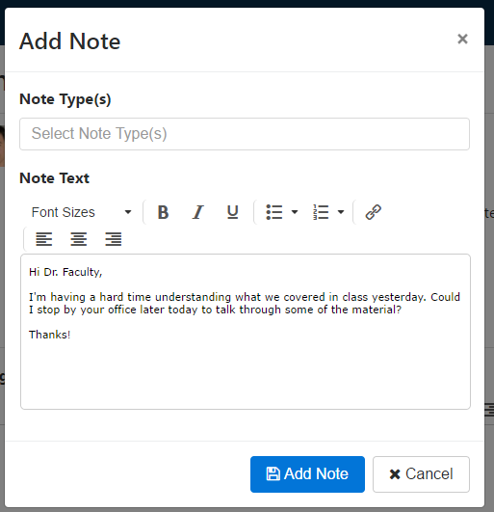The height and width of the screenshot is (512, 494).
Task: Click the blue Add Note button
Action: (307, 474)
